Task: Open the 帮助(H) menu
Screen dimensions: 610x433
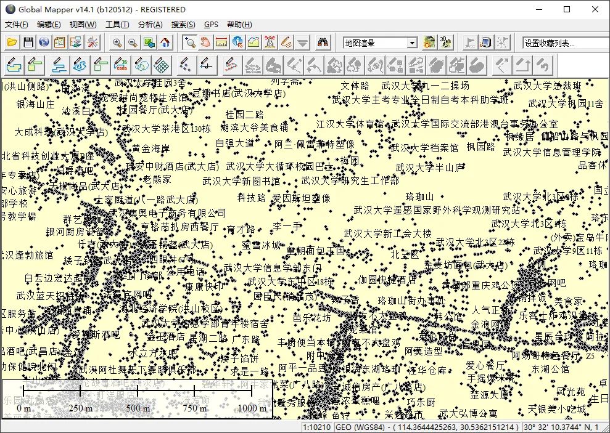Action: pos(240,25)
